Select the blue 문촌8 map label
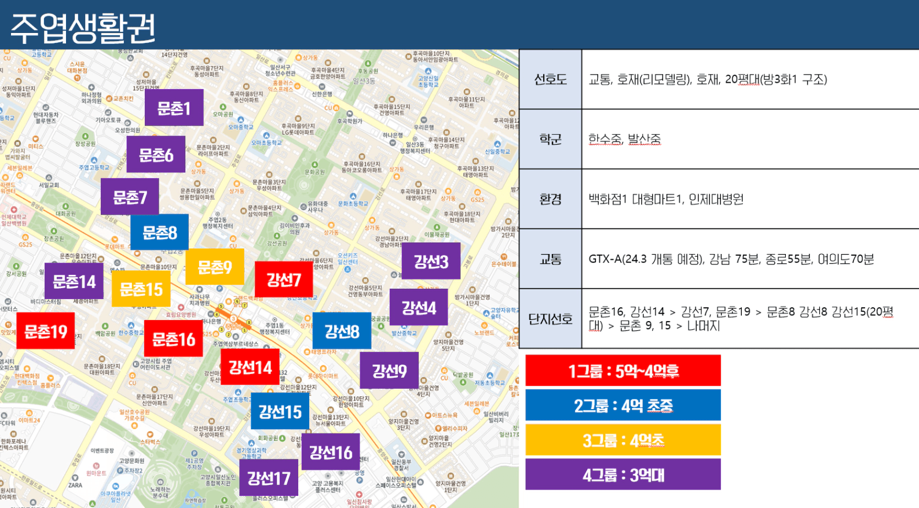Image resolution: width=919 pixels, height=508 pixels. tap(159, 232)
